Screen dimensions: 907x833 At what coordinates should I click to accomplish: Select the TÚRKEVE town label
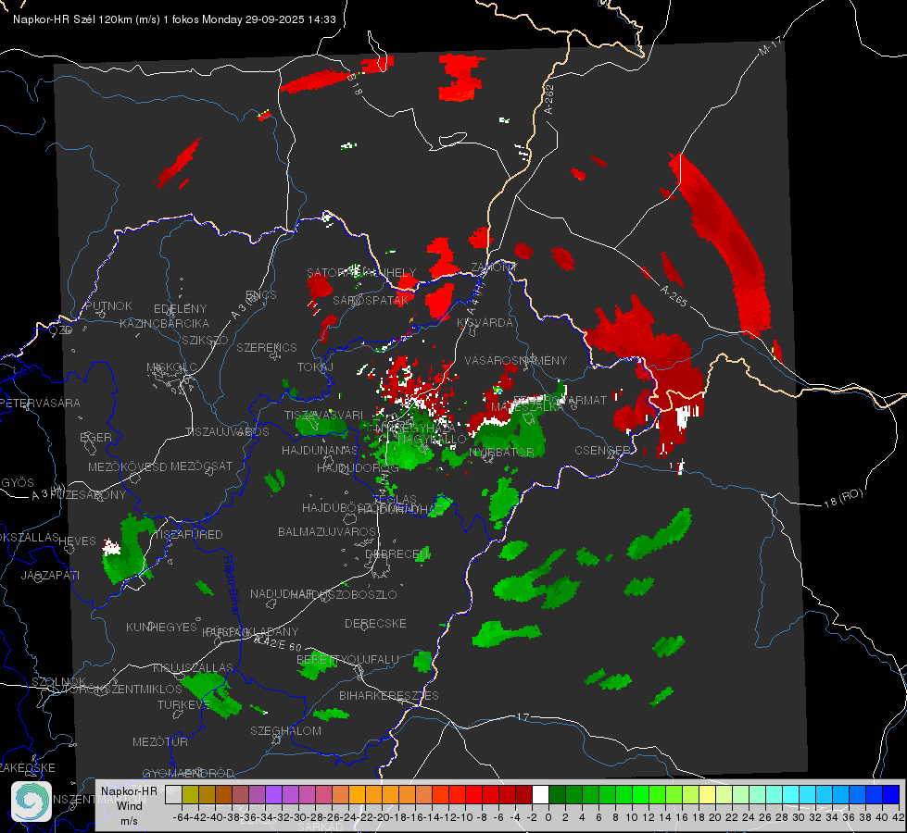[x=184, y=704]
